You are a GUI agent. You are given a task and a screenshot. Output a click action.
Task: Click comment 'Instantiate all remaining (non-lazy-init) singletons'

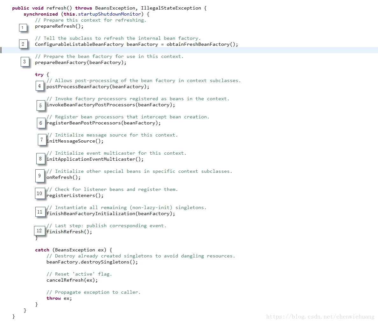pos(127,207)
